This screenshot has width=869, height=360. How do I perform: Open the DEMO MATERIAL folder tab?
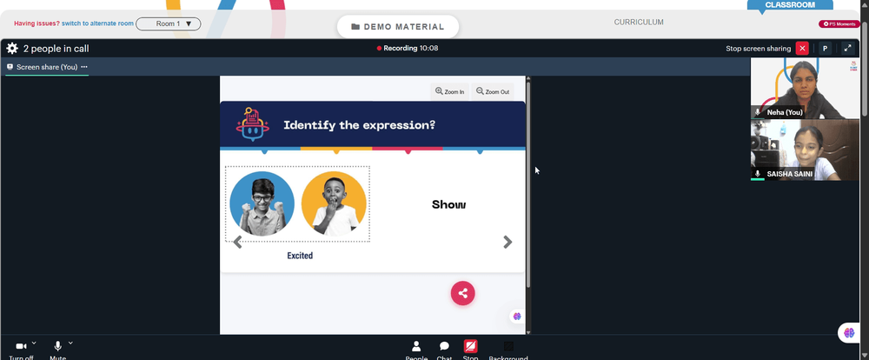[x=398, y=27]
